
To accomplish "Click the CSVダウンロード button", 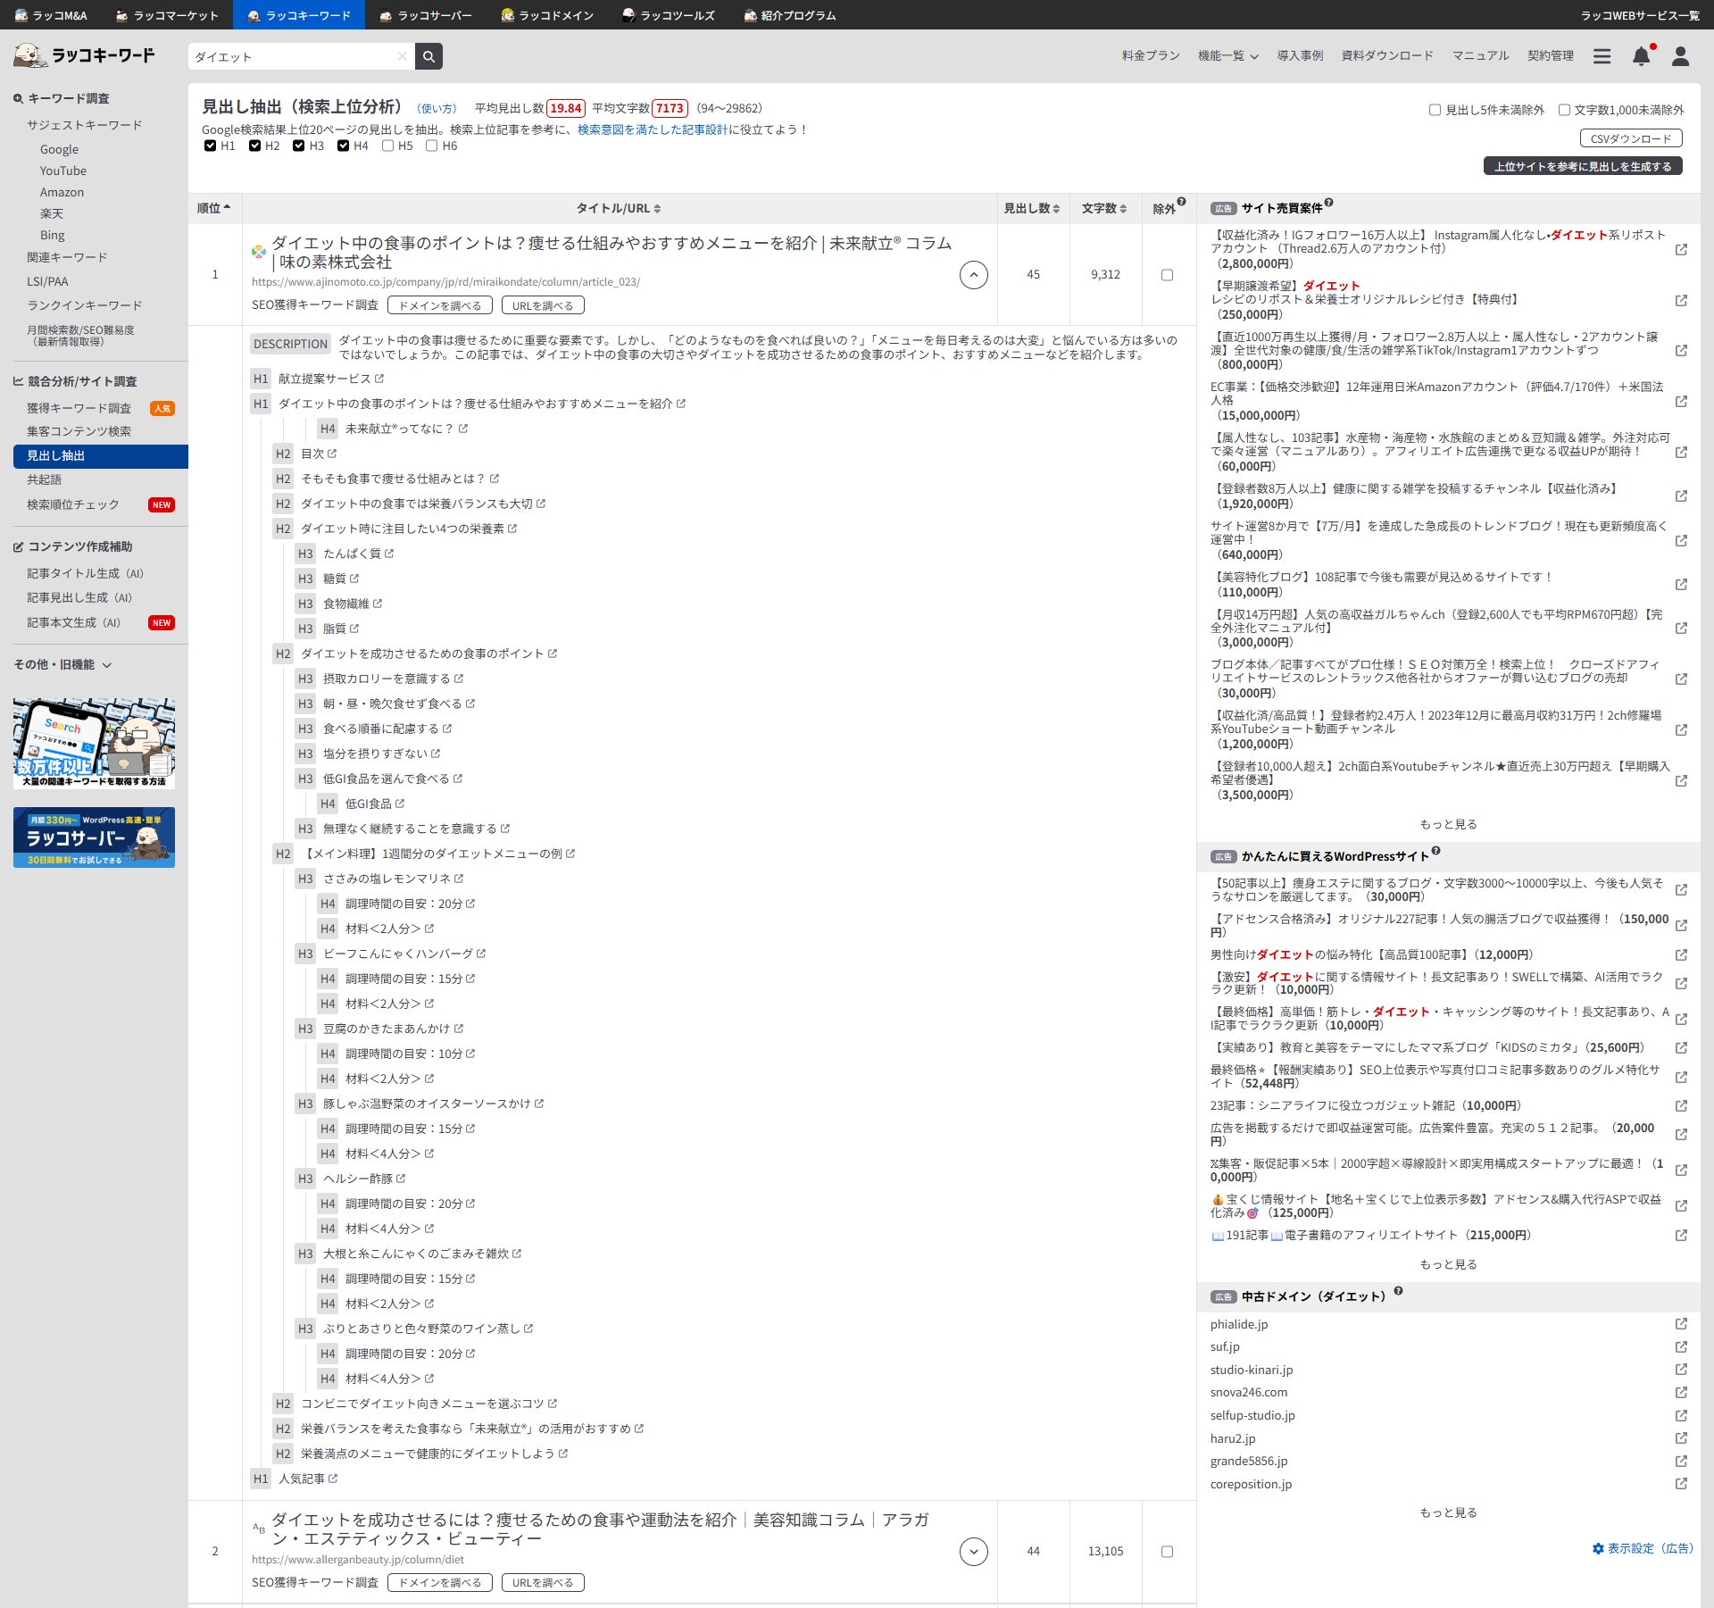I will [x=1630, y=138].
